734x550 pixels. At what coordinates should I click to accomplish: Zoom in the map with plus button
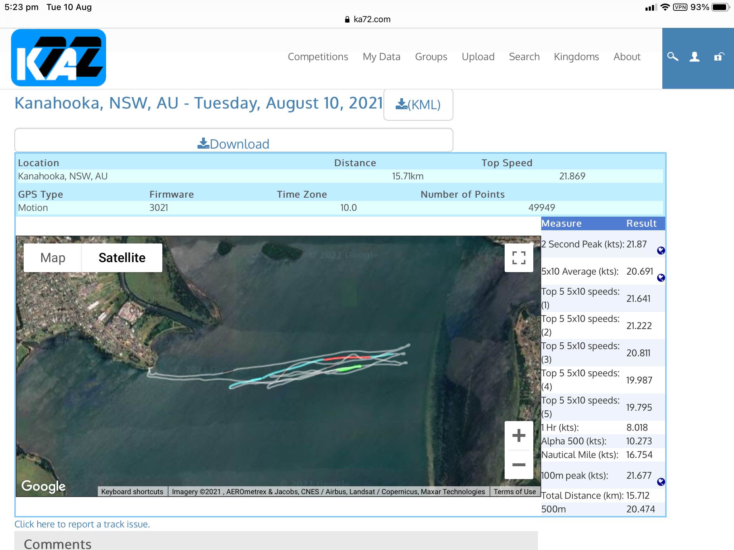point(519,436)
